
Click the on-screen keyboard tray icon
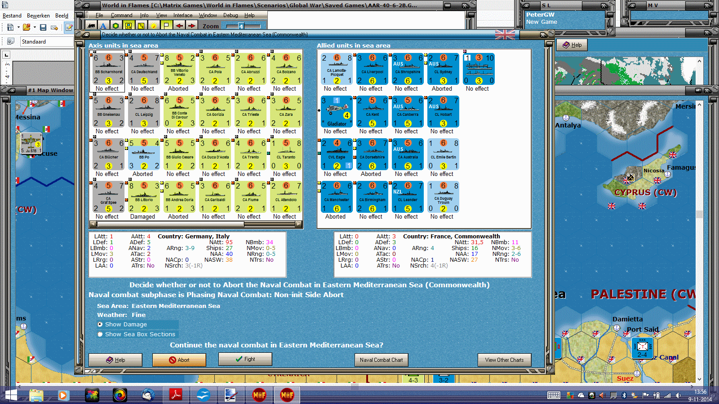pyautogui.click(x=554, y=395)
